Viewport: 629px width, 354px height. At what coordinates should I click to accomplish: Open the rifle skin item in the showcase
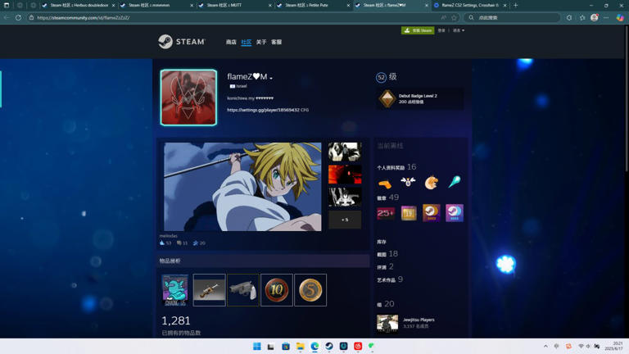(209, 290)
